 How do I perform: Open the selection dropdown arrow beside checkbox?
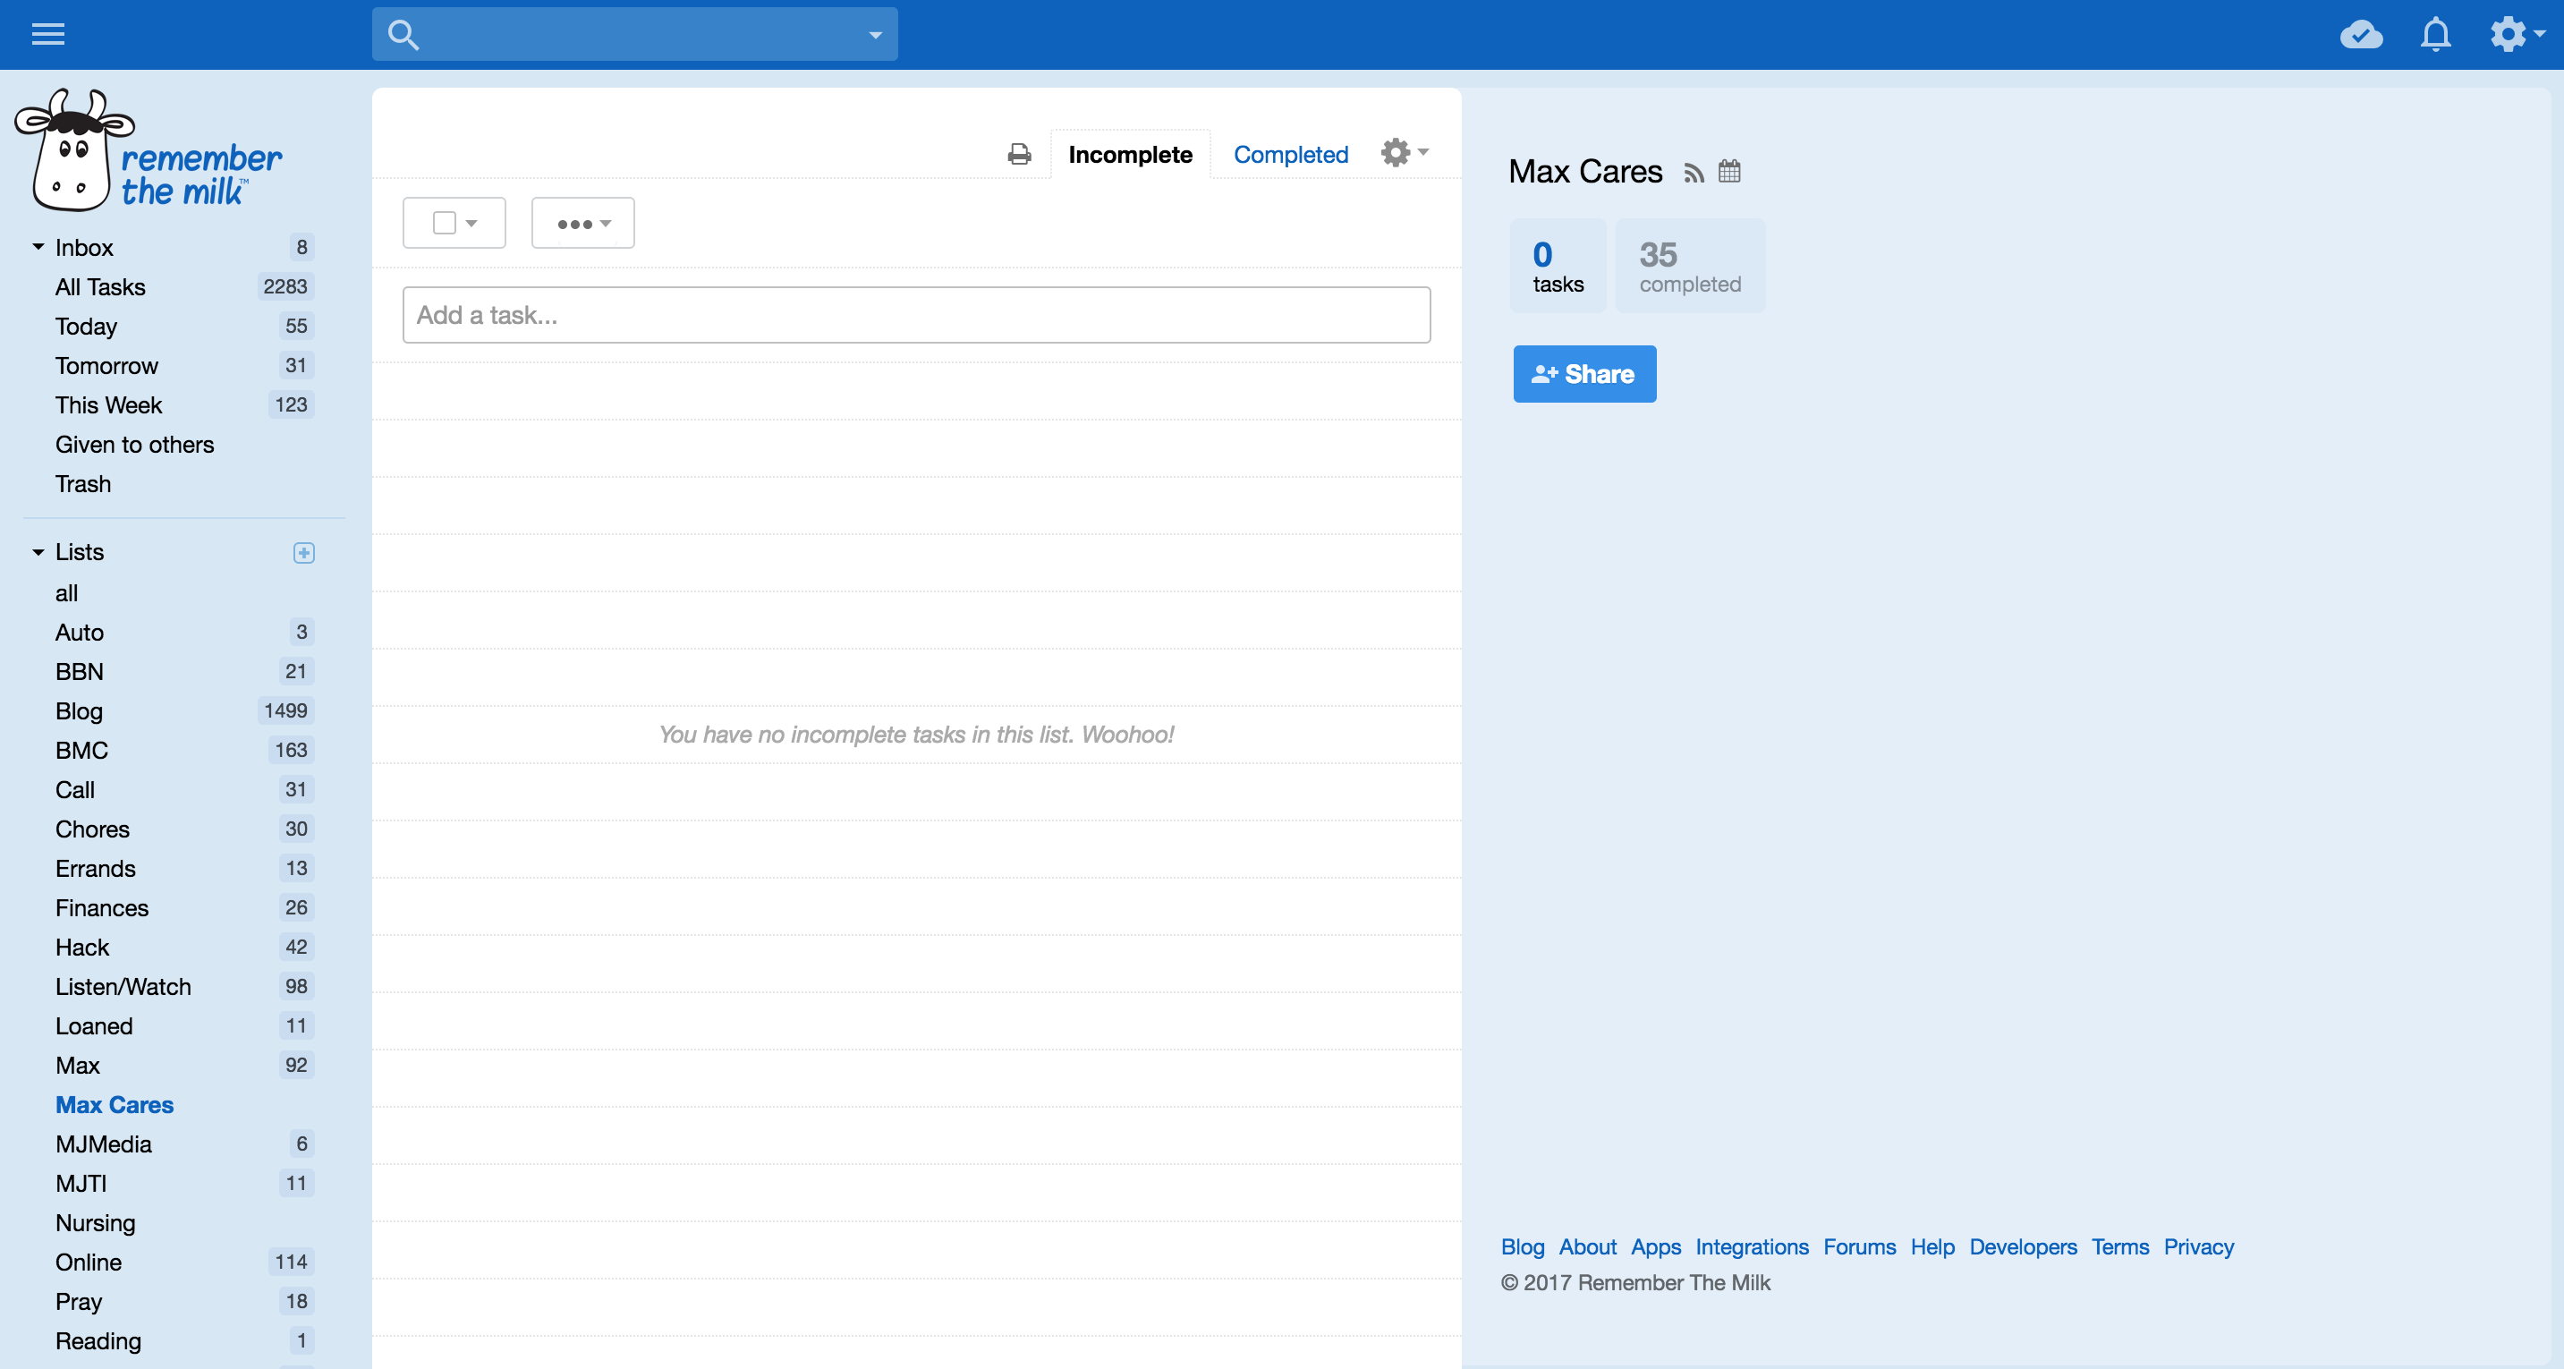[471, 223]
